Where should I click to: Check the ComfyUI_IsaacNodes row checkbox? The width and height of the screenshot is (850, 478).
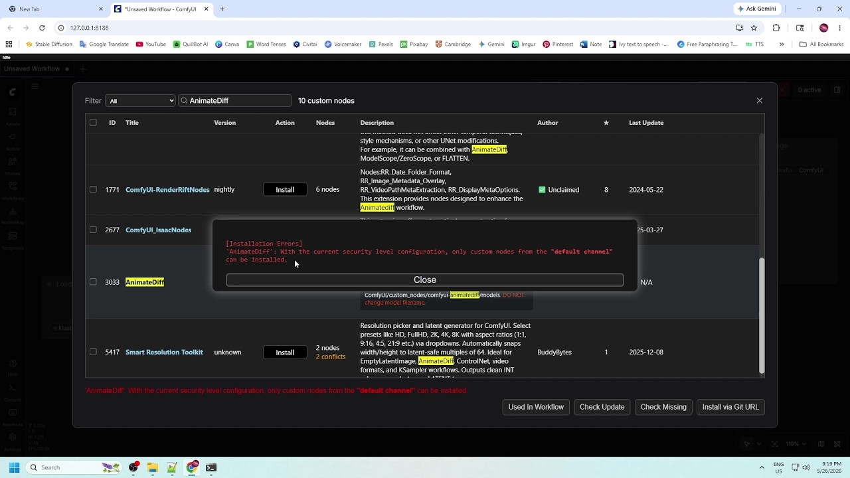93,230
